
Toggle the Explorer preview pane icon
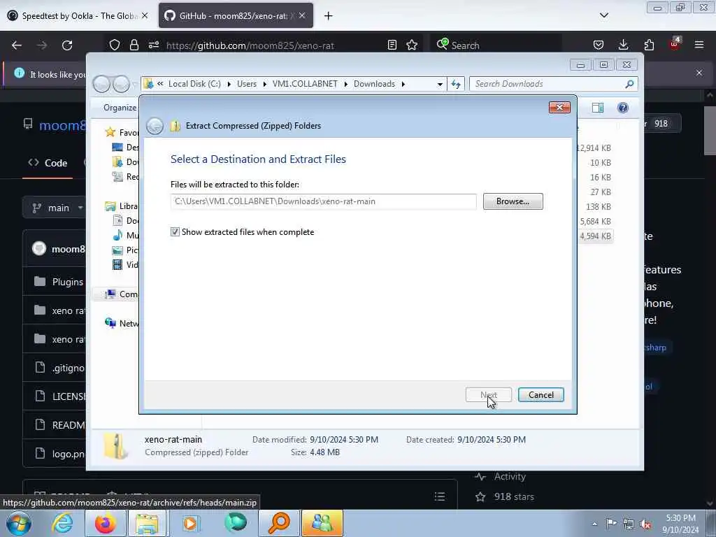click(598, 108)
